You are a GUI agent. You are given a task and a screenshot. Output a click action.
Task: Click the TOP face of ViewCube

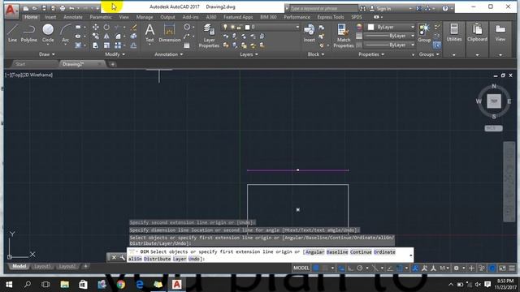pyautogui.click(x=494, y=101)
